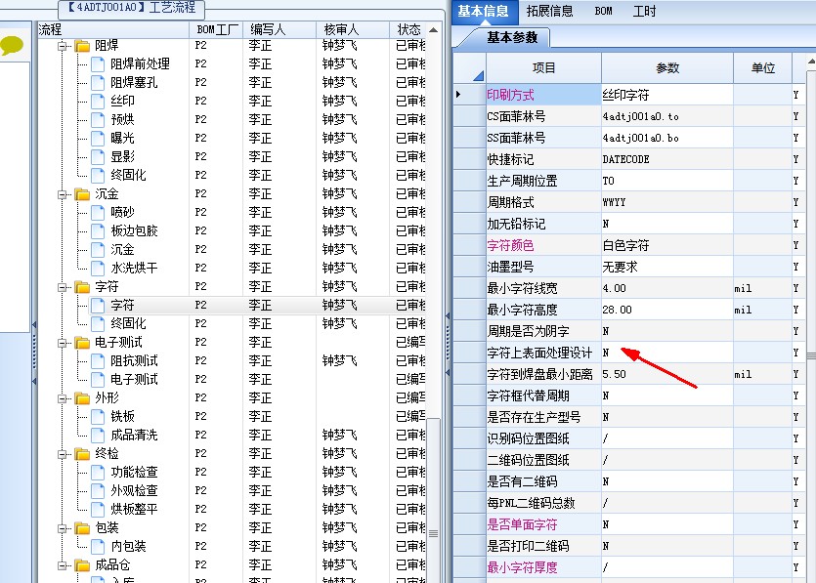
Task: Select the 烘板整平 tree item
Action: (134, 510)
